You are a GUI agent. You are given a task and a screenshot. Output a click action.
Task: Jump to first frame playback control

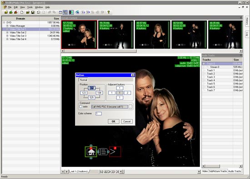(101, 172)
